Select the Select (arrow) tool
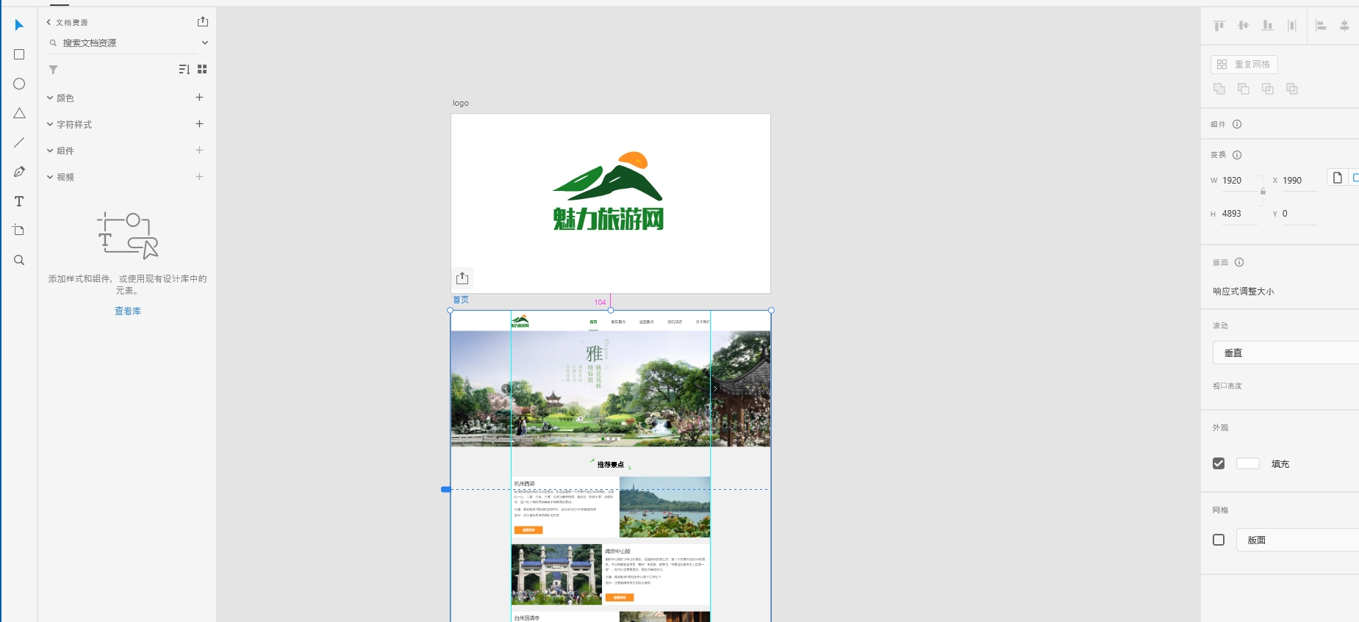Image resolution: width=1359 pixels, height=622 pixels. pos(19,26)
